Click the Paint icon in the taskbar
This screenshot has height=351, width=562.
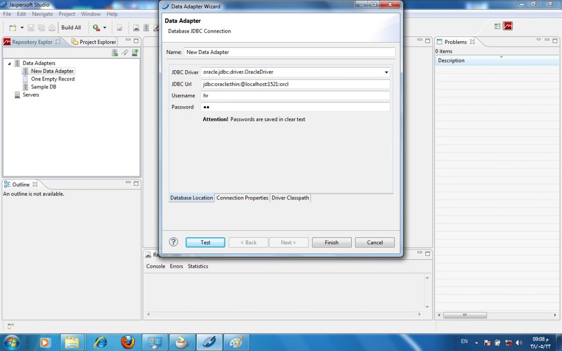coord(237,342)
